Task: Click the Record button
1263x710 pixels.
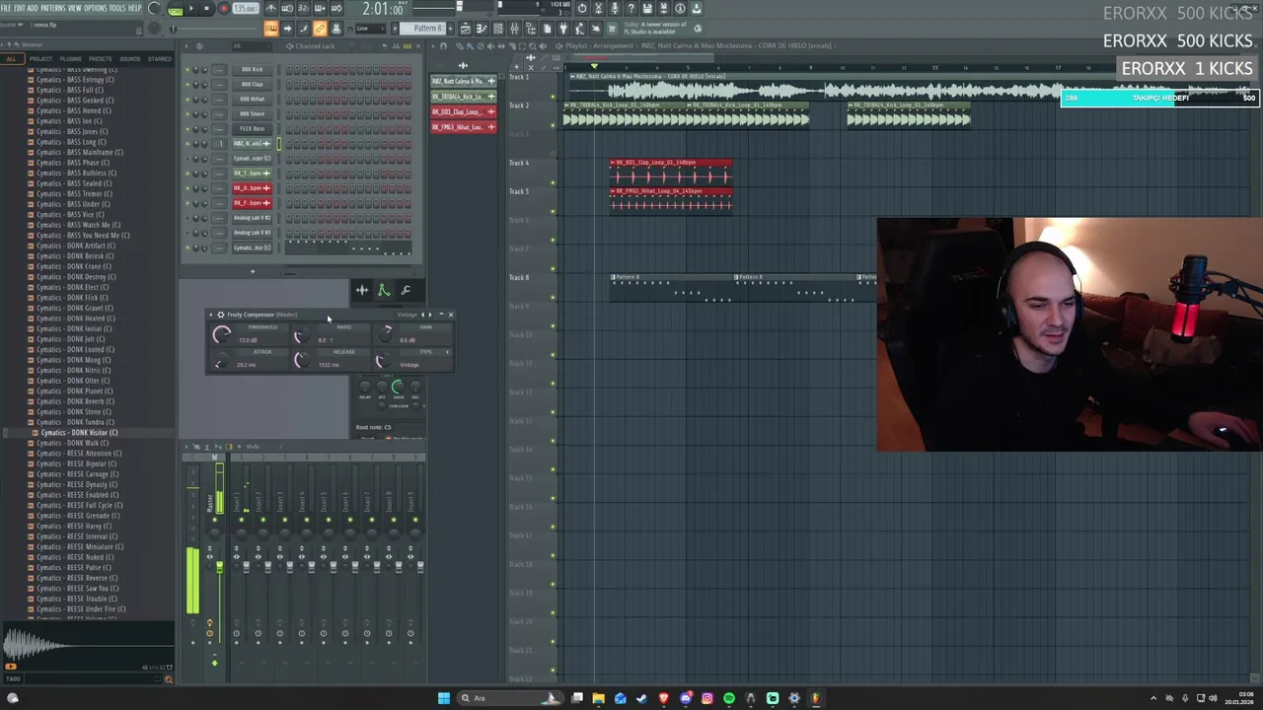Action: 223,9
